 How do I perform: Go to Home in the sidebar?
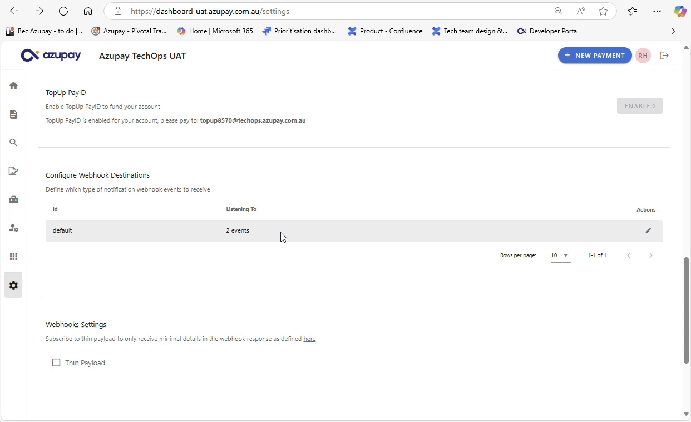[13, 86]
